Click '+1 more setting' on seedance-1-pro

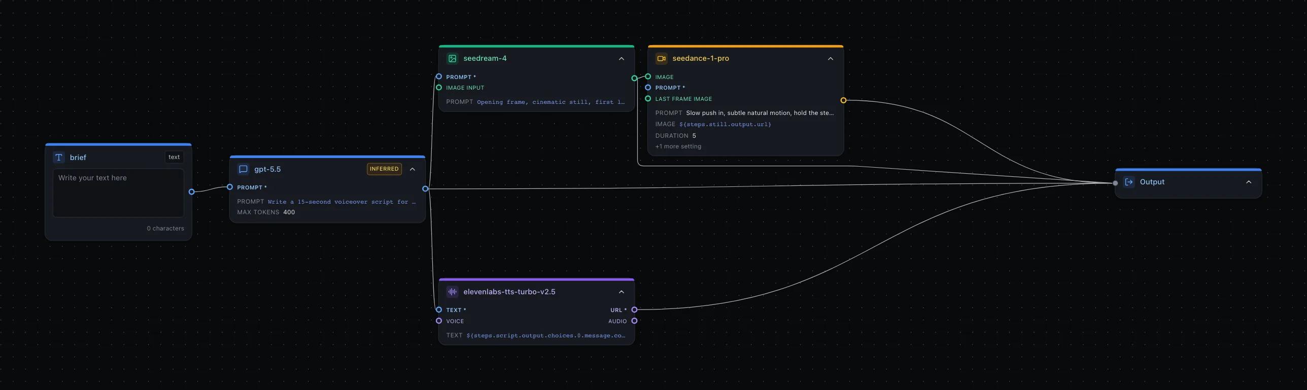(678, 146)
